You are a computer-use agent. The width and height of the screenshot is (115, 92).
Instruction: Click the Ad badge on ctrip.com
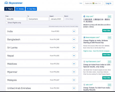[109, 17]
